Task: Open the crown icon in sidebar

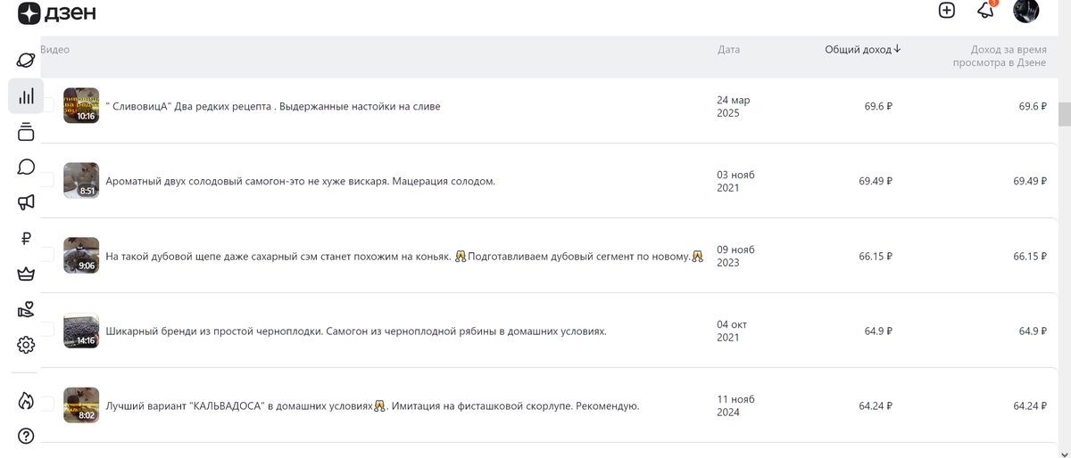Action: pyautogui.click(x=26, y=274)
